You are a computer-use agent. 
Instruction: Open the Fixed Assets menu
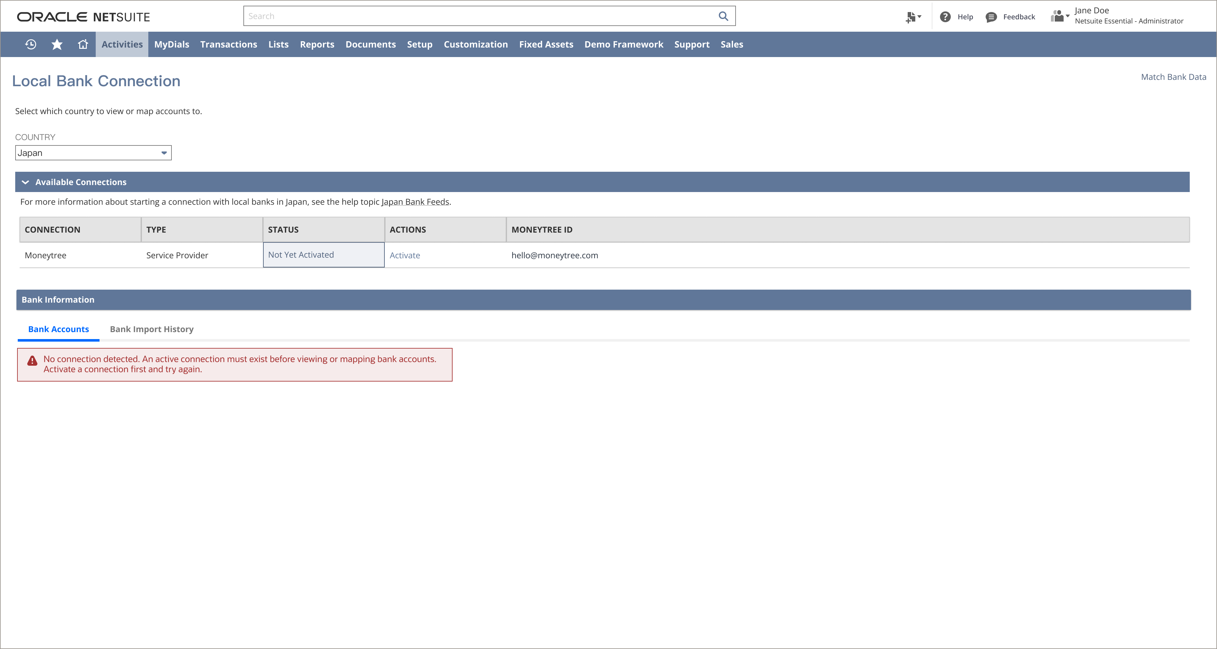(x=546, y=44)
